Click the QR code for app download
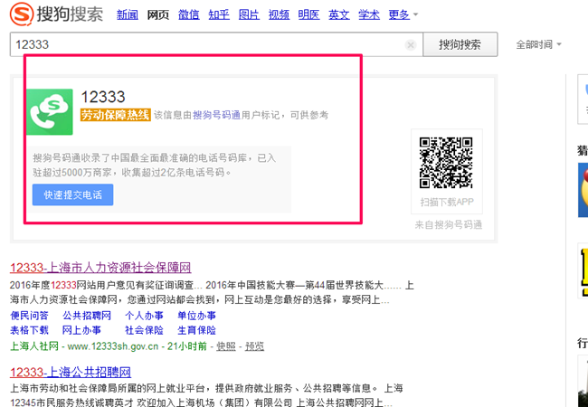588x407 pixels. coord(446,163)
